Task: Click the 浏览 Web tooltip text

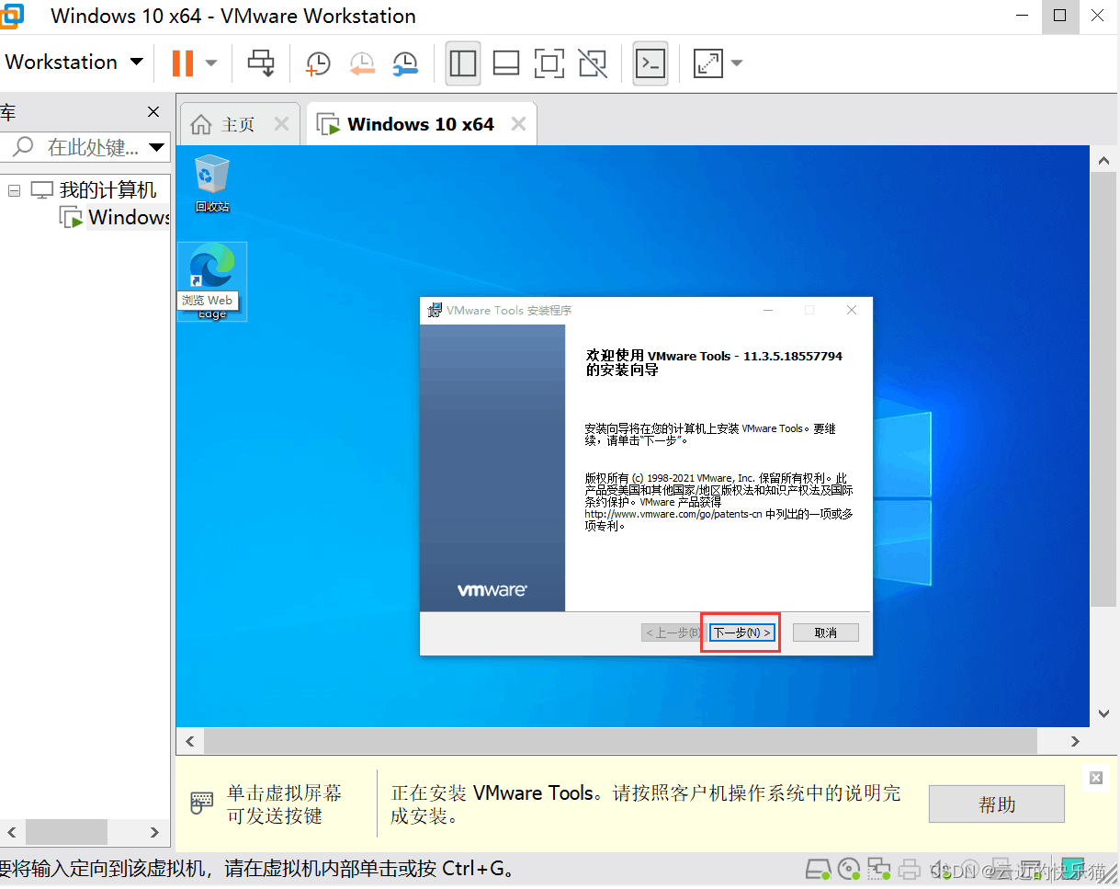Action: tap(207, 300)
